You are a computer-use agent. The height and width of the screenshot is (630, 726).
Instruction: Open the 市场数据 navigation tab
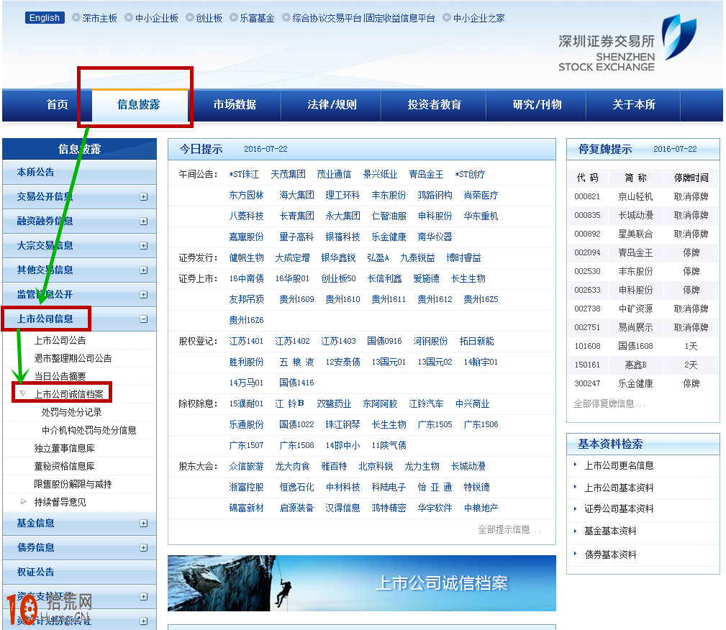[235, 104]
